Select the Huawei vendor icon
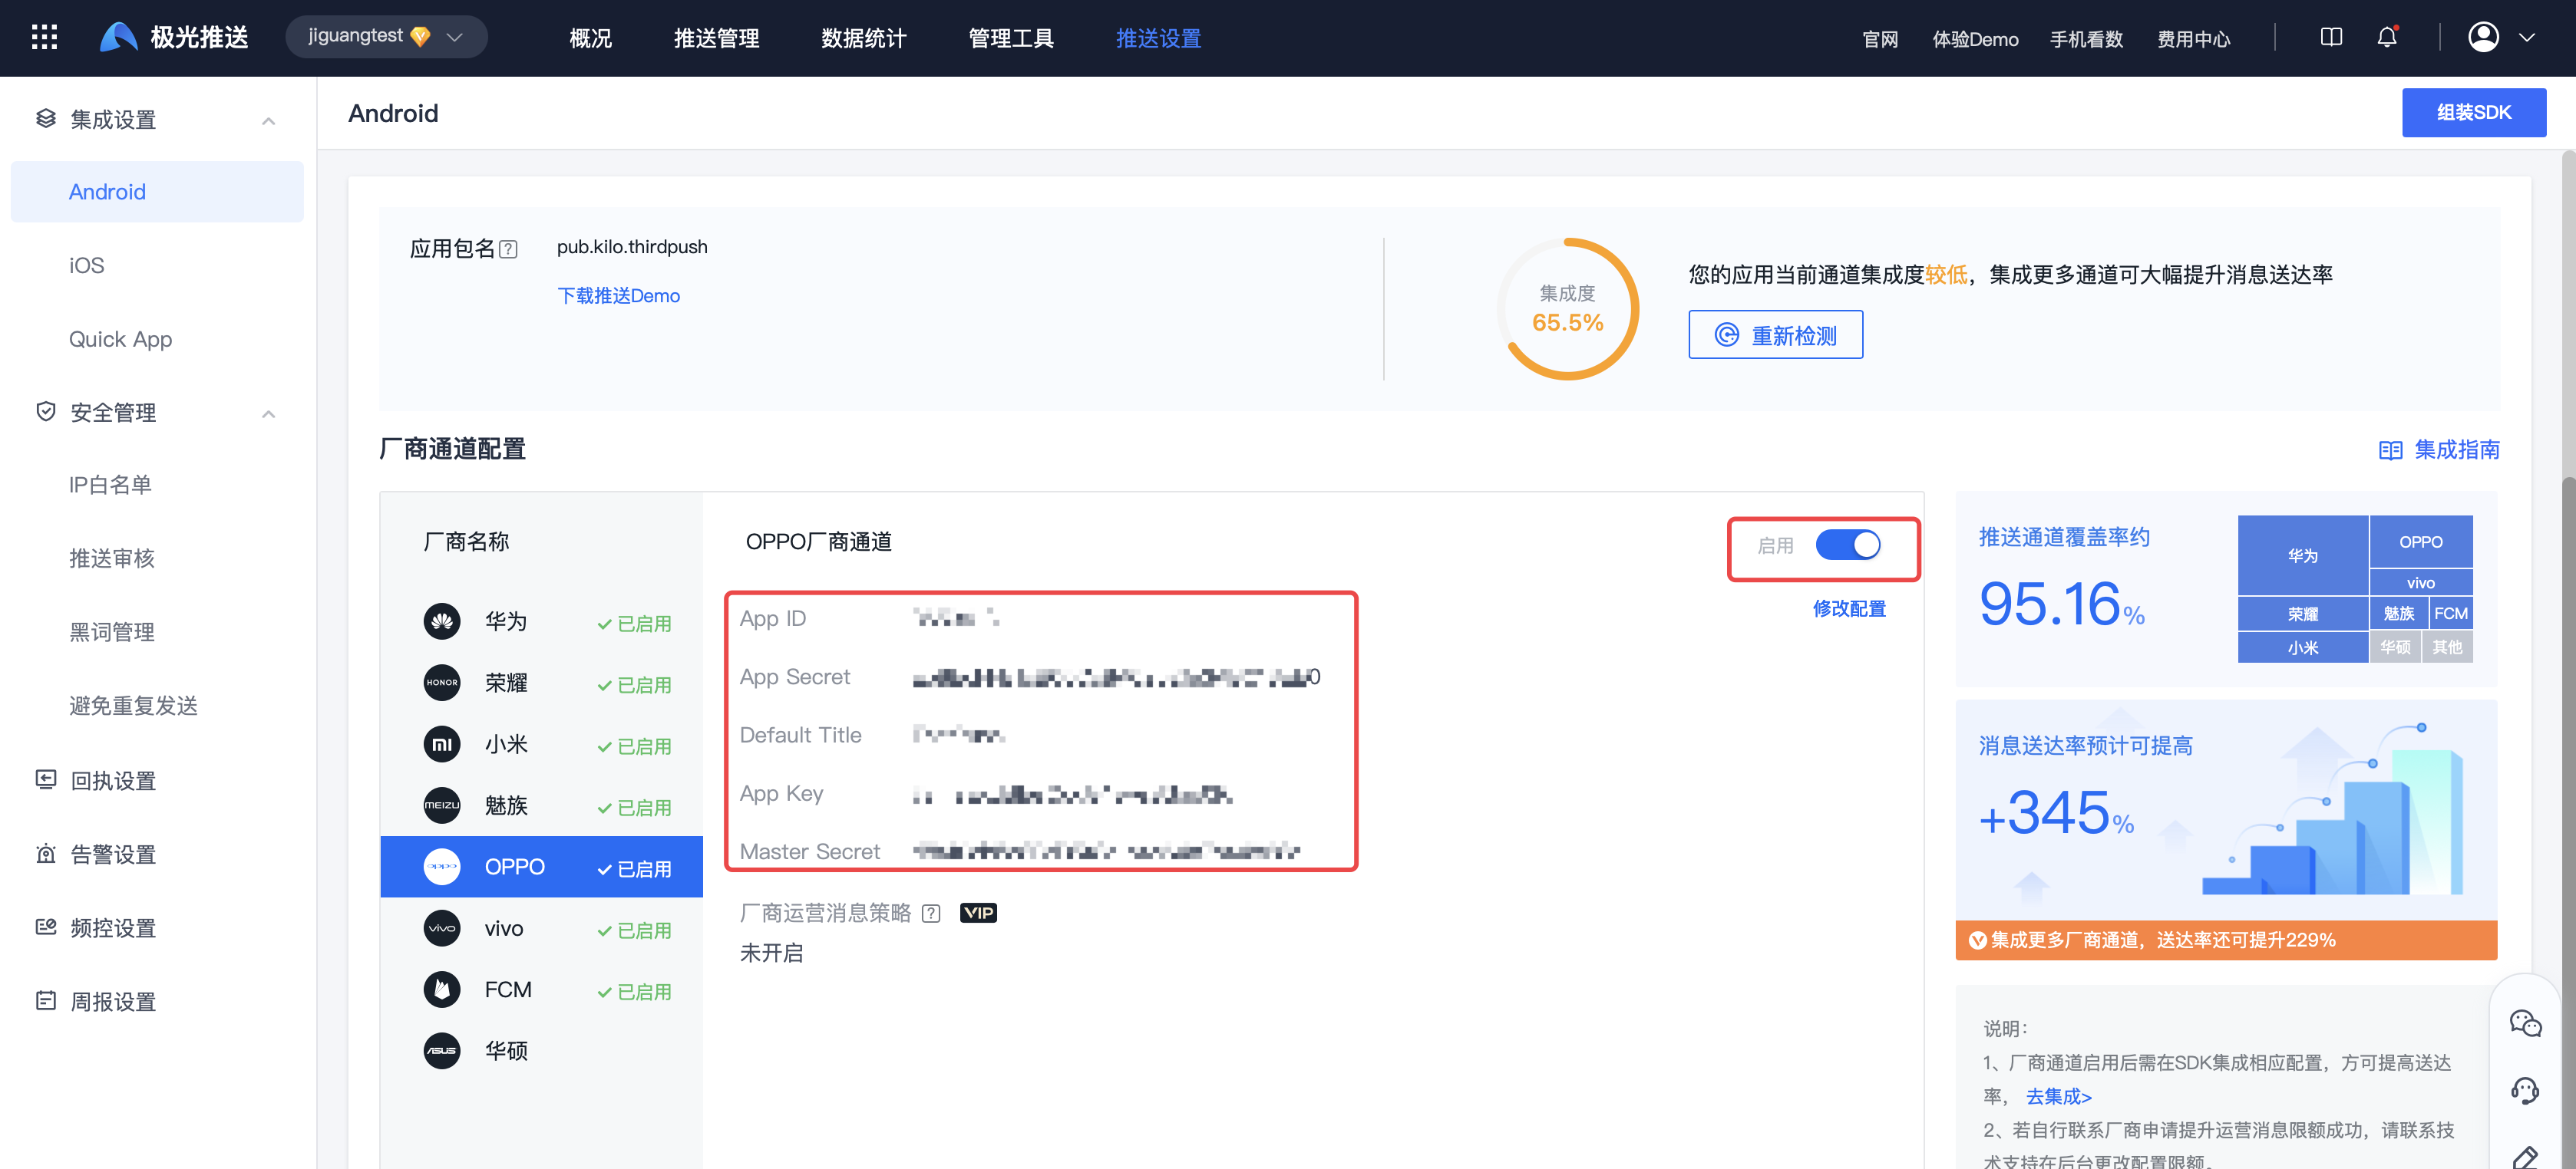 click(442, 621)
